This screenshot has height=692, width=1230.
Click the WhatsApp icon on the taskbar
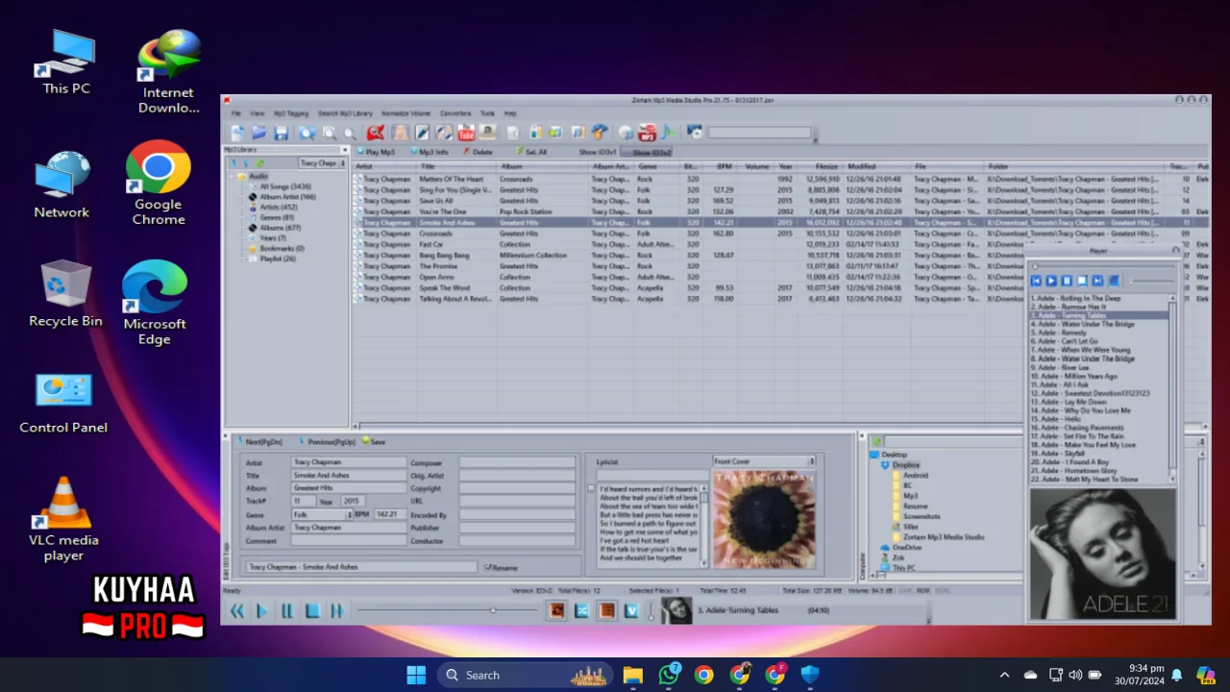point(669,675)
